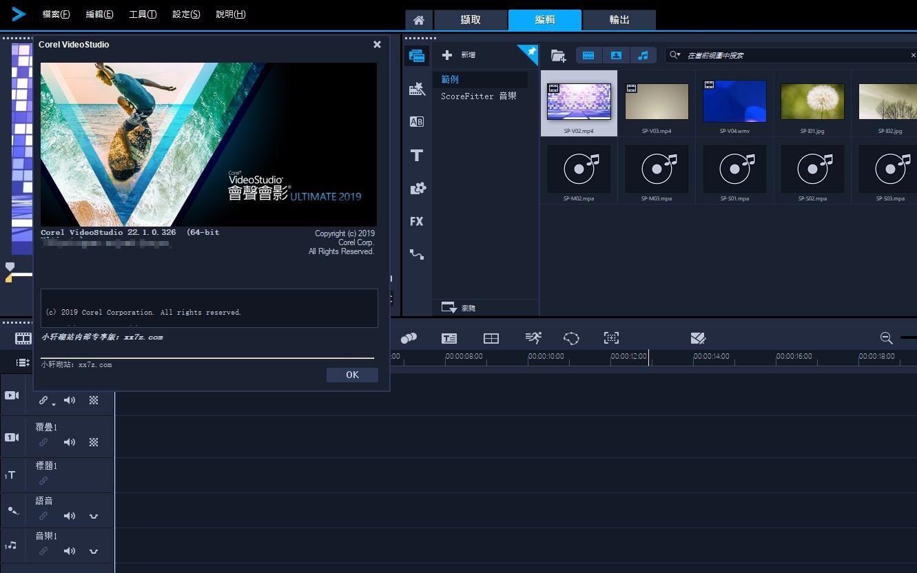Toggle ripple editing link on 標題1 track
Image resolution: width=917 pixels, height=573 pixels.
tap(43, 481)
